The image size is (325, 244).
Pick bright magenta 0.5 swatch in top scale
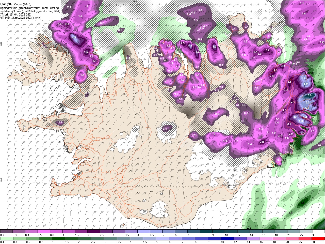pyautogui.click(x=44, y=232)
